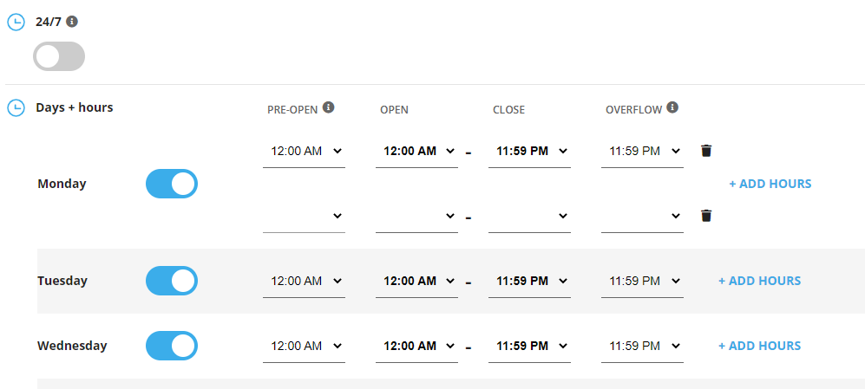Open Monday's empty second OPEN dropdown
Screen dimensions: 865x389
point(416,217)
